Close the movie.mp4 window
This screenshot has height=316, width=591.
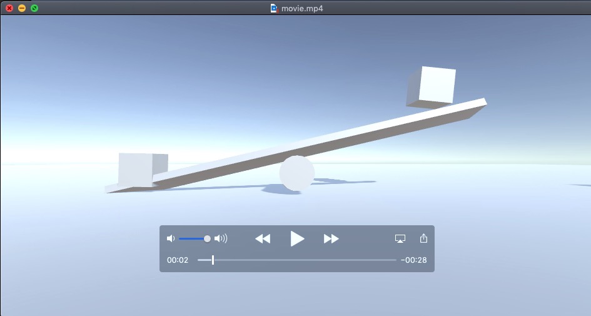pyautogui.click(x=9, y=8)
